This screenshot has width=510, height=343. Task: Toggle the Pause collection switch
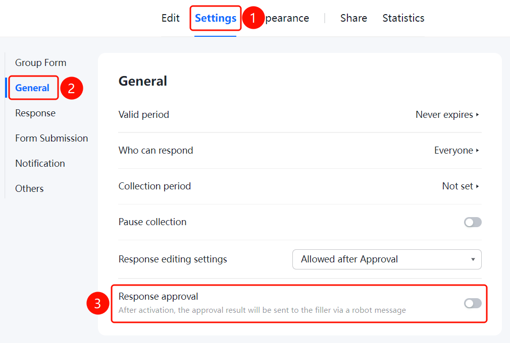click(x=473, y=222)
